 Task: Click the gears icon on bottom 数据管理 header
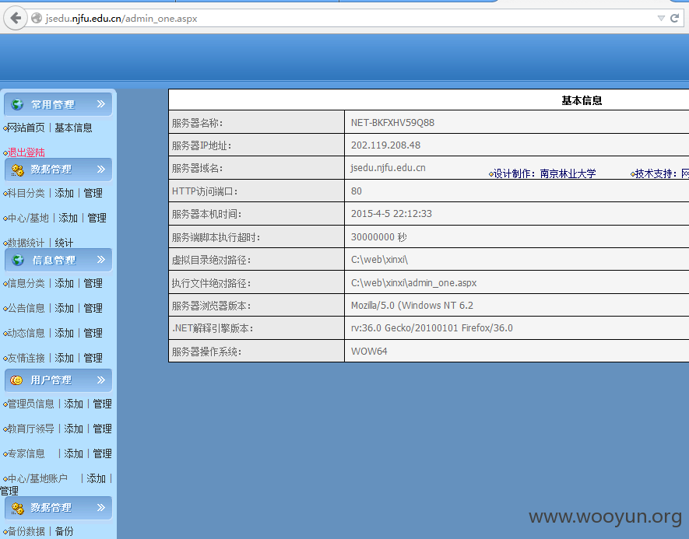(x=18, y=508)
